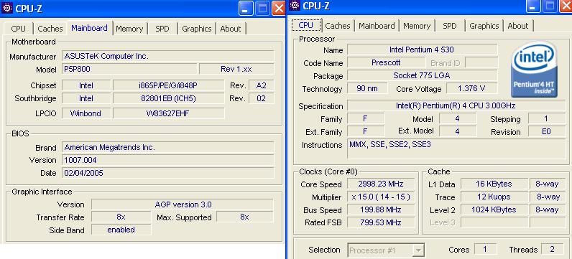Click Level 2 1024 KBytes cache value

(x=494, y=209)
